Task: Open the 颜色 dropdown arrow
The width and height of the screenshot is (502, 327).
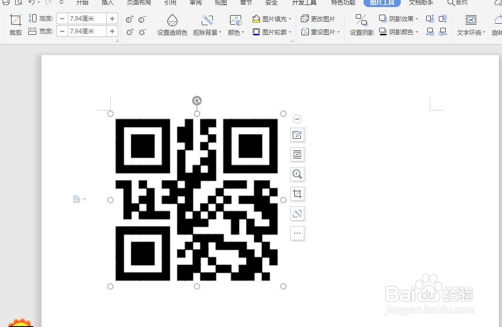Action: coord(243,32)
